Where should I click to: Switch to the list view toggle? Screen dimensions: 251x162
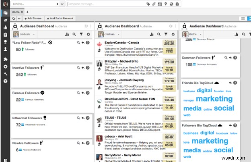[x=243, y=19]
